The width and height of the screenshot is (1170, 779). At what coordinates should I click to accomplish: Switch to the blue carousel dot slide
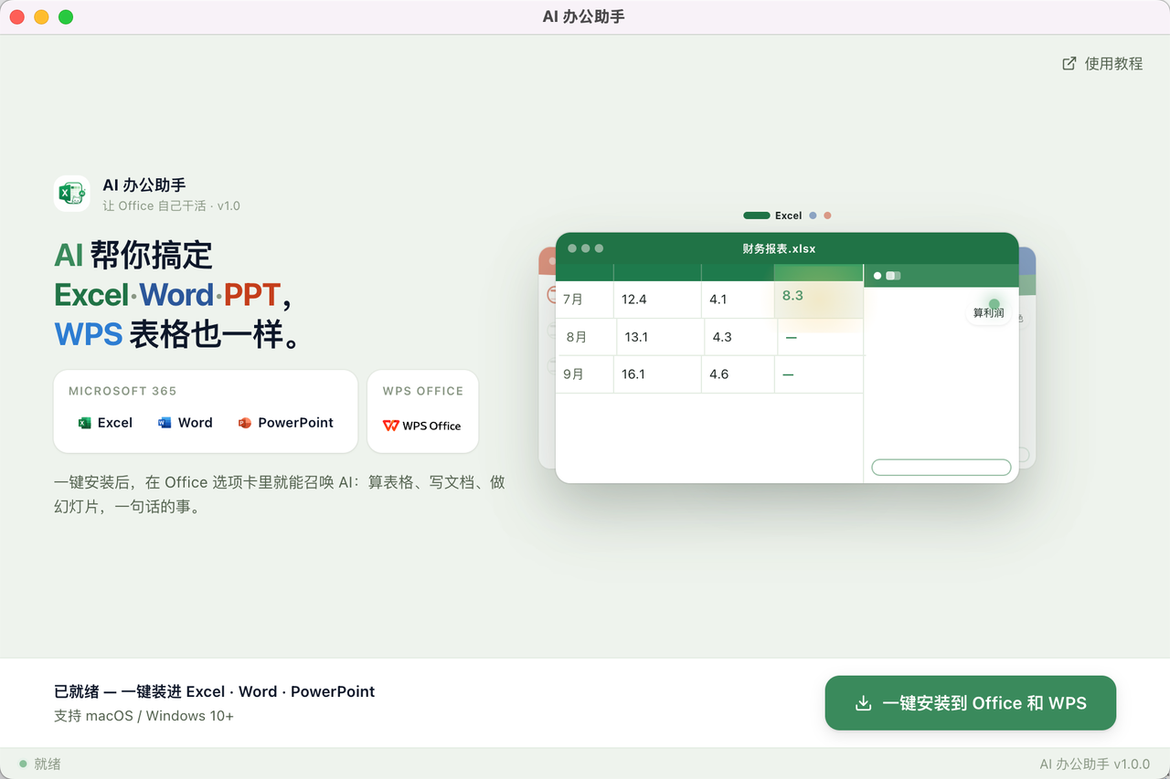(x=814, y=216)
